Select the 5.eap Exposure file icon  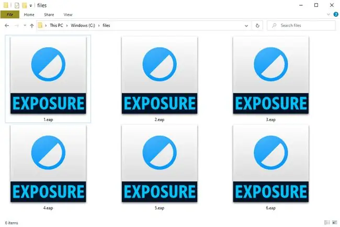coord(160,164)
